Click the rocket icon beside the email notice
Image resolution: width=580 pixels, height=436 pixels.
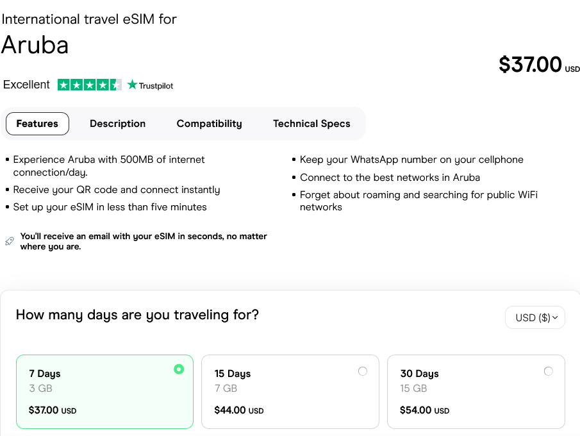coord(9,241)
